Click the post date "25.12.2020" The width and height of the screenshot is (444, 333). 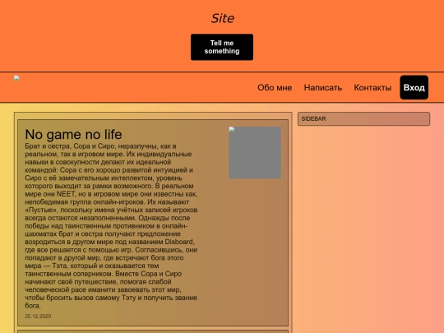(x=38, y=317)
